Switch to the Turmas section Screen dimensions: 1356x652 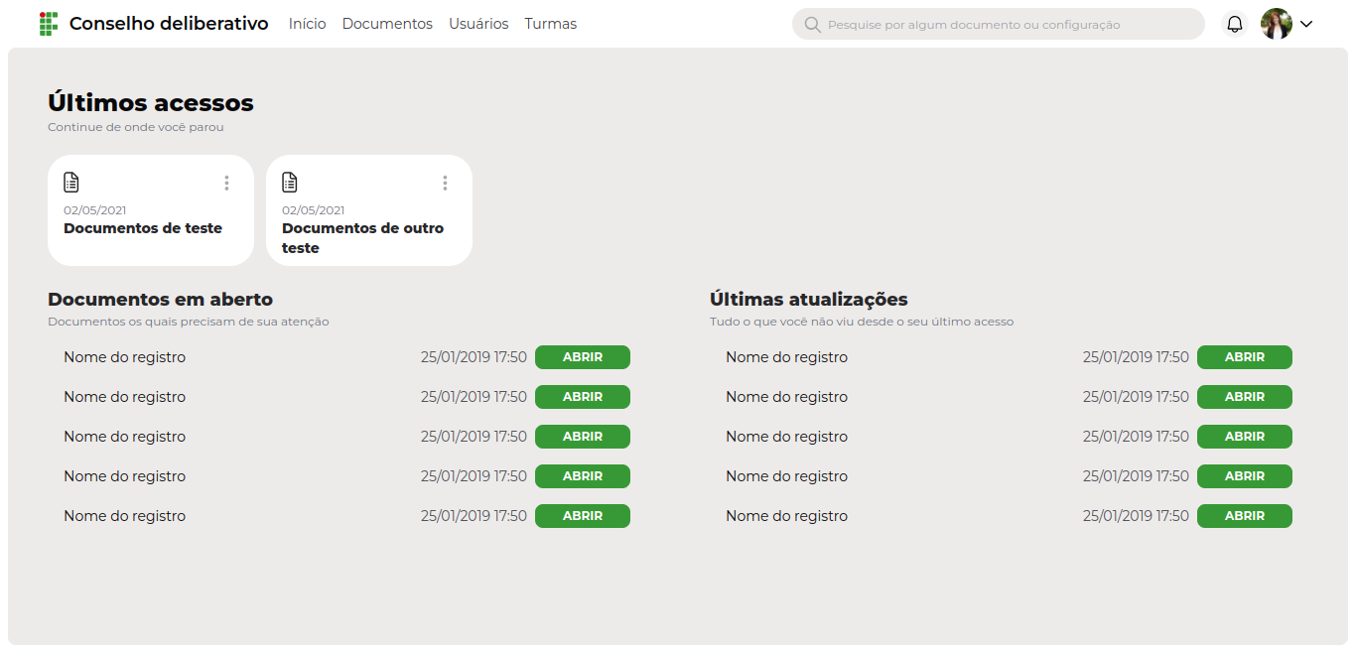click(550, 24)
